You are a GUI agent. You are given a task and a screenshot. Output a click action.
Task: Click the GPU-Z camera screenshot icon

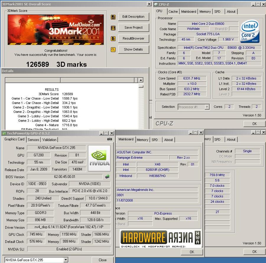point(110,139)
